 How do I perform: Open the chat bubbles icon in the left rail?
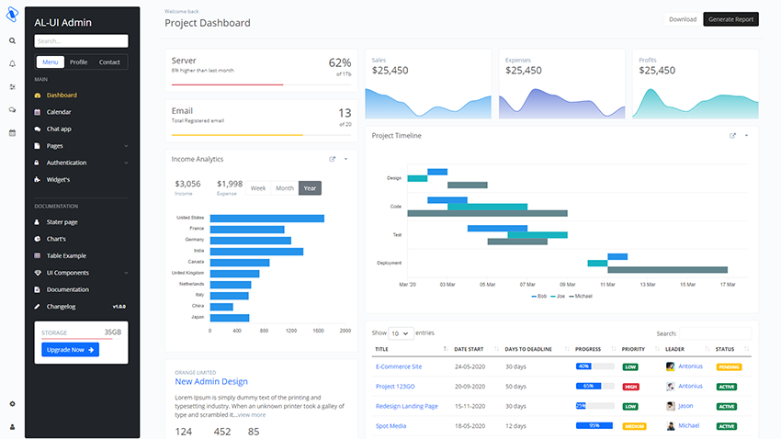[12, 109]
